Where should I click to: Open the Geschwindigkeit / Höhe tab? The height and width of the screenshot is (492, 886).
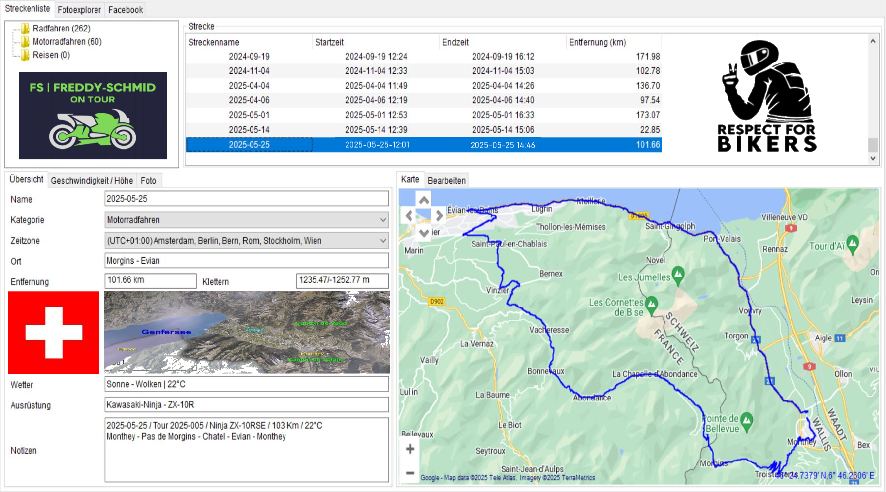tap(92, 181)
